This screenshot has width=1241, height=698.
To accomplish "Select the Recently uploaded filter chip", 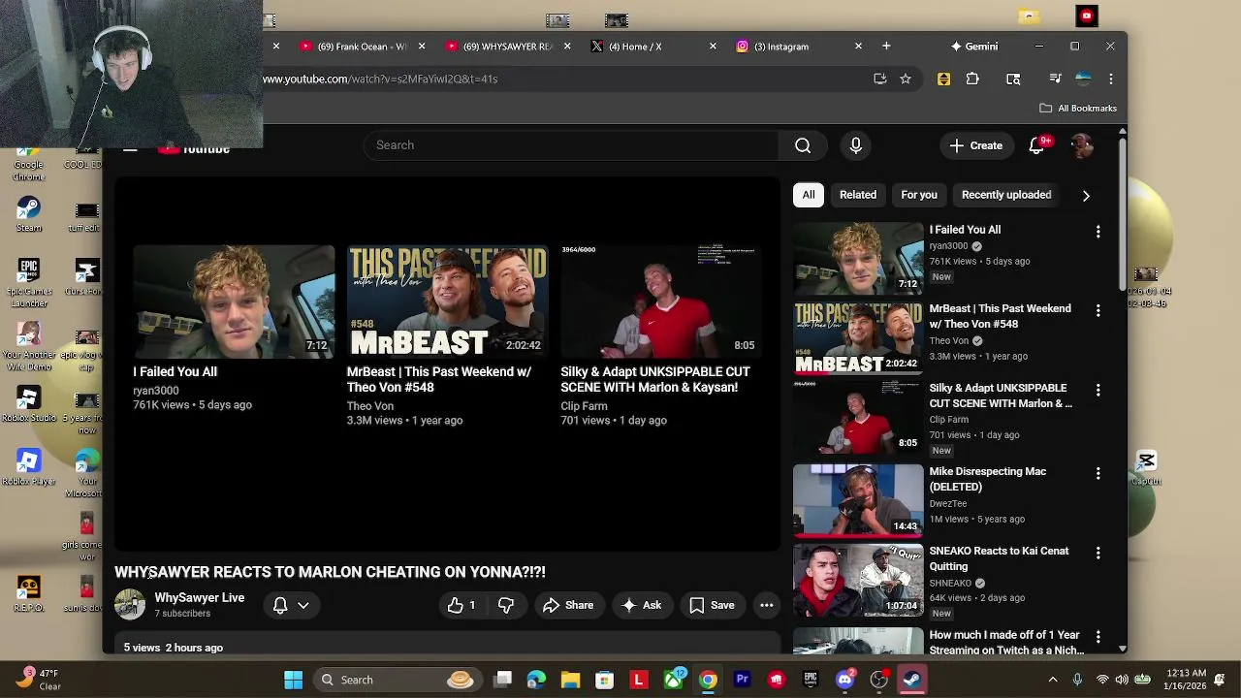I will click(1006, 195).
